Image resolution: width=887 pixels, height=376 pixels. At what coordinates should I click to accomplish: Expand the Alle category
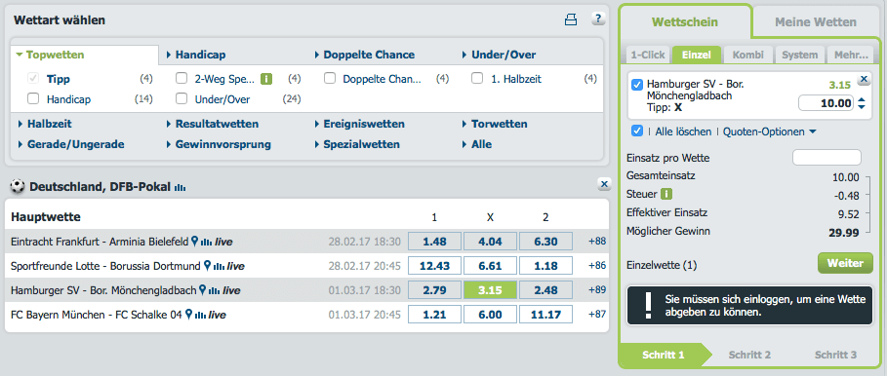pyautogui.click(x=477, y=144)
